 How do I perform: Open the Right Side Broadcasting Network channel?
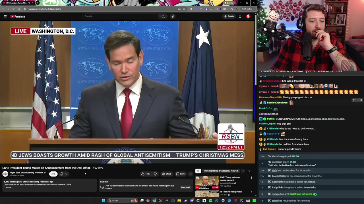[26, 173]
